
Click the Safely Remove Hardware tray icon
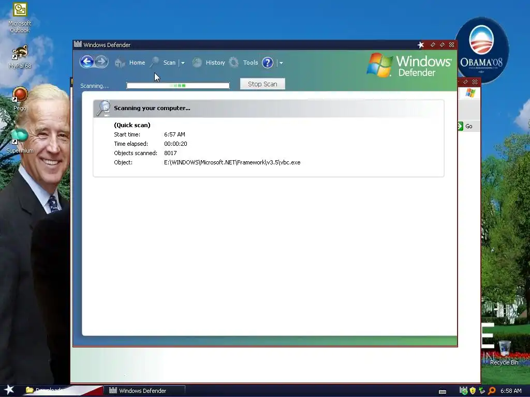tap(482, 391)
